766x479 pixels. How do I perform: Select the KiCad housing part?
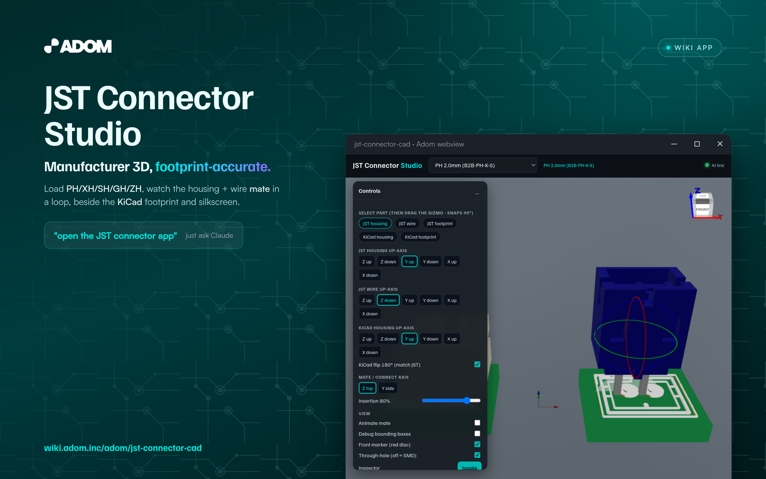pos(378,237)
